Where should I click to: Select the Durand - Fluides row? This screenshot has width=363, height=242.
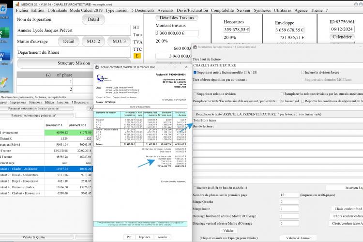click(x=46, y=187)
